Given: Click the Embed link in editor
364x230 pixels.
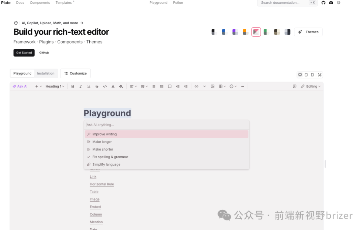Looking at the screenshot, I should (x=95, y=207).
